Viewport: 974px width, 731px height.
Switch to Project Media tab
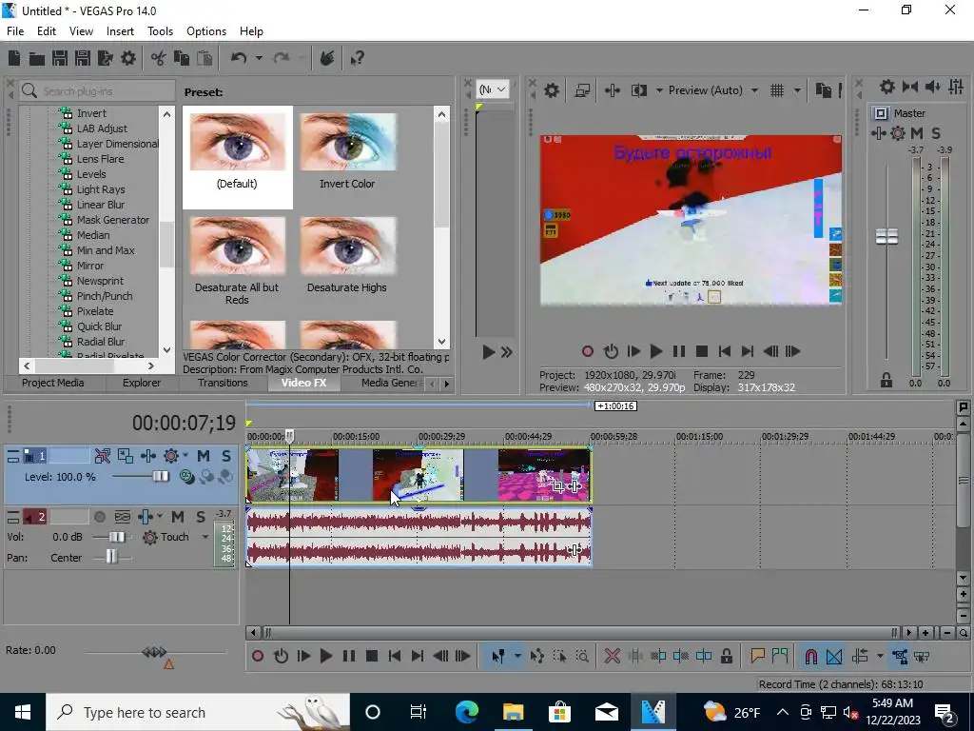pyautogui.click(x=53, y=383)
